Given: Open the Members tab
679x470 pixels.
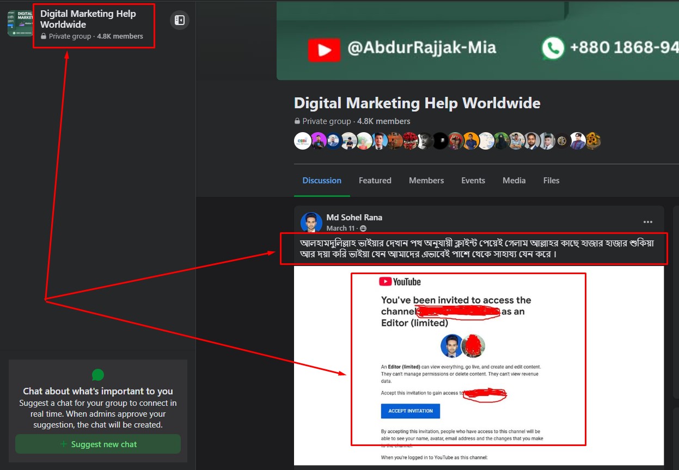Looking at the screenshot, I should (426, 181).
